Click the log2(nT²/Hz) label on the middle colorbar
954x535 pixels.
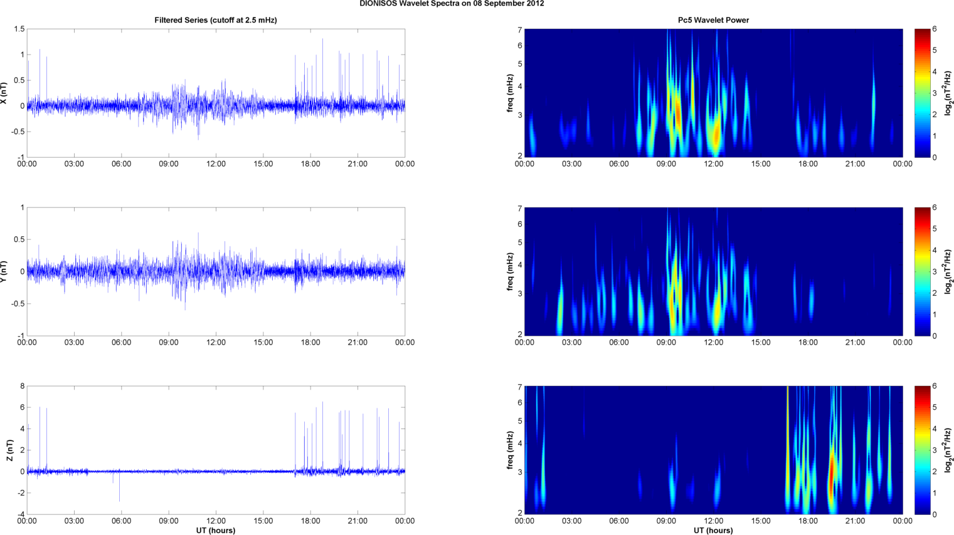pos(948,272)
